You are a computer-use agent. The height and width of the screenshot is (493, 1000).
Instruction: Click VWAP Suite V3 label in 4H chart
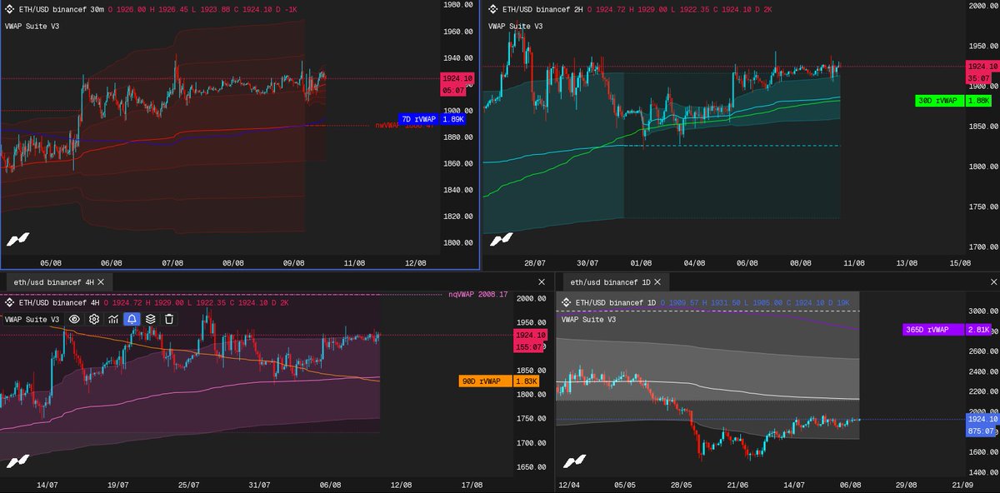pos(32,319)
